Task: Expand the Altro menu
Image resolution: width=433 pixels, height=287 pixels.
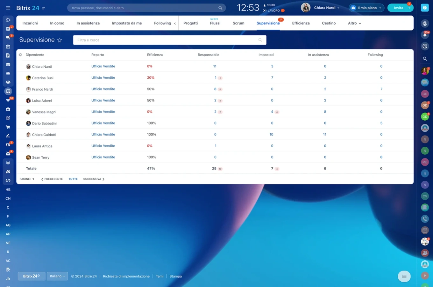Action: [354, 23]
